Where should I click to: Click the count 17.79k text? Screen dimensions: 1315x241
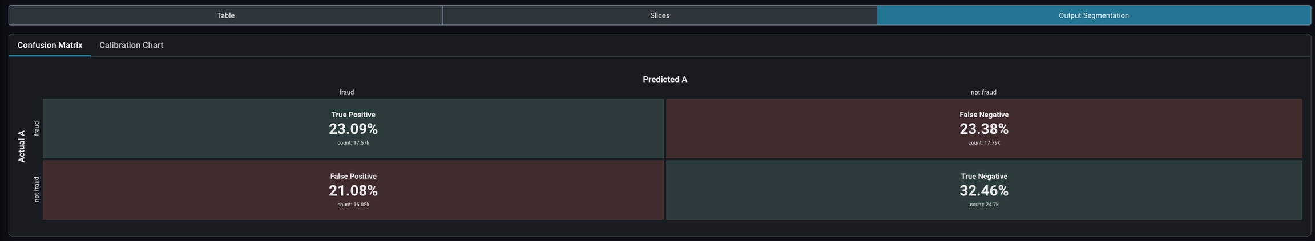pos(983,143)
